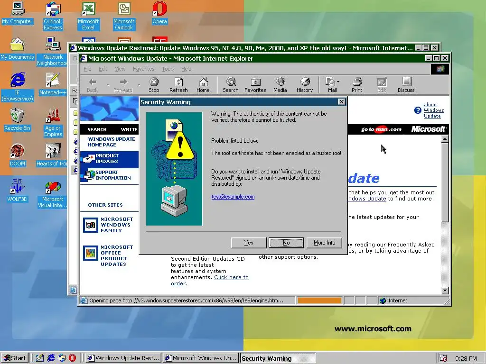The height and width of the screenshot is (364, 486).
Task: Click the Back arrow toolbar button
Action: click(x=93, y=85)
